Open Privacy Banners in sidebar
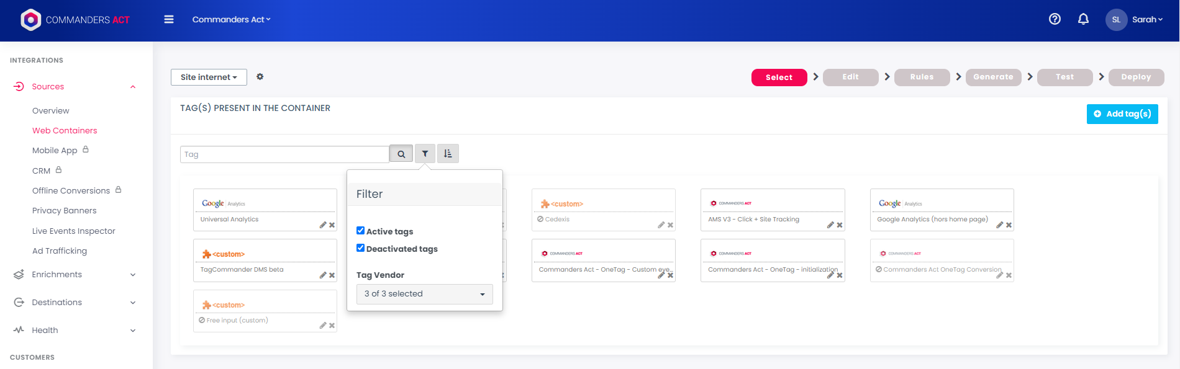1180x369 pixels. [x=65, y=211]
